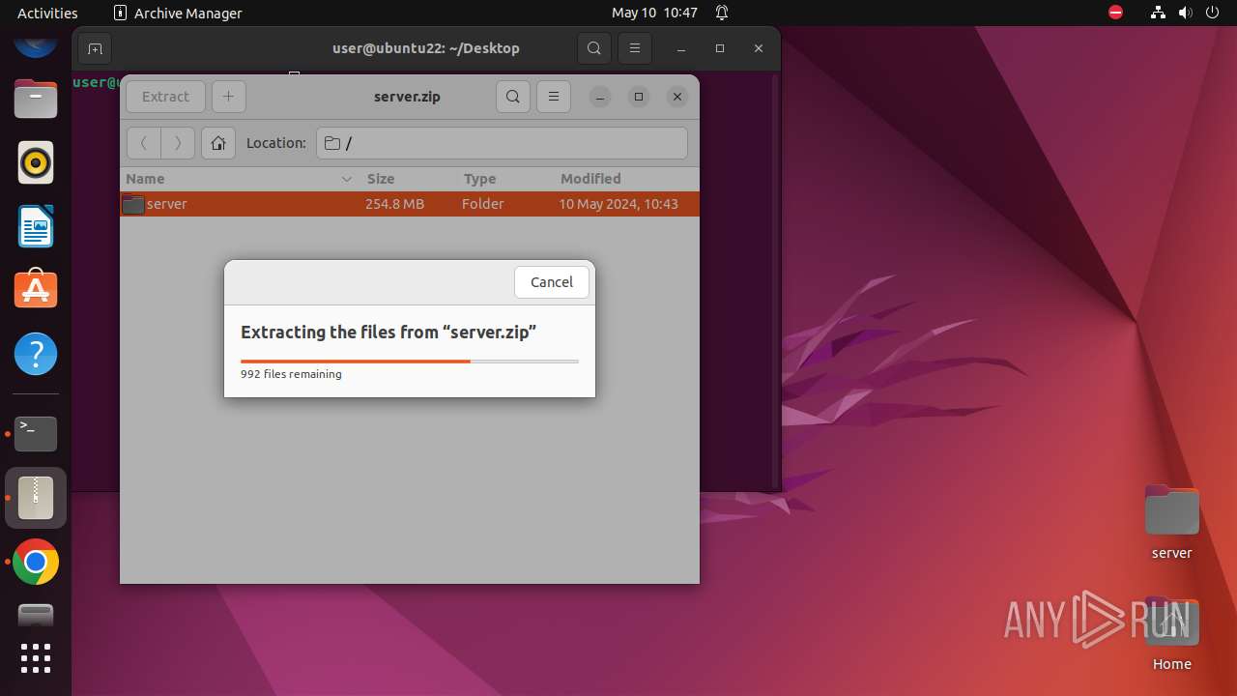Click the 10 May 2024, 10:43 date

click(x=618, y=204)
